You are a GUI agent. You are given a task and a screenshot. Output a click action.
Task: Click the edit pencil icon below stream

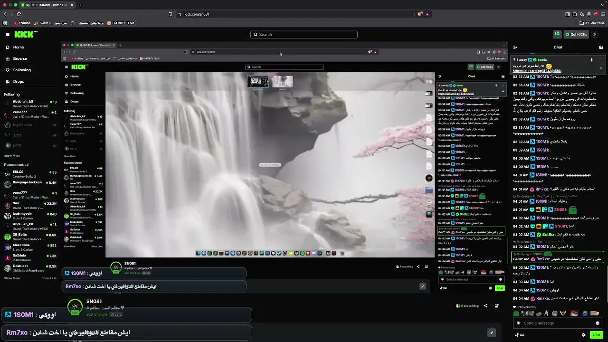pos(492,332)
